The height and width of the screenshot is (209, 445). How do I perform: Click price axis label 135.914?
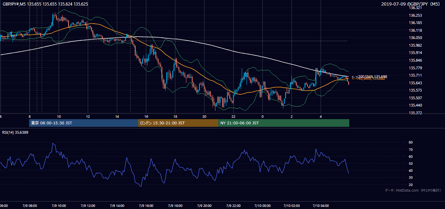tap(415, 53)
